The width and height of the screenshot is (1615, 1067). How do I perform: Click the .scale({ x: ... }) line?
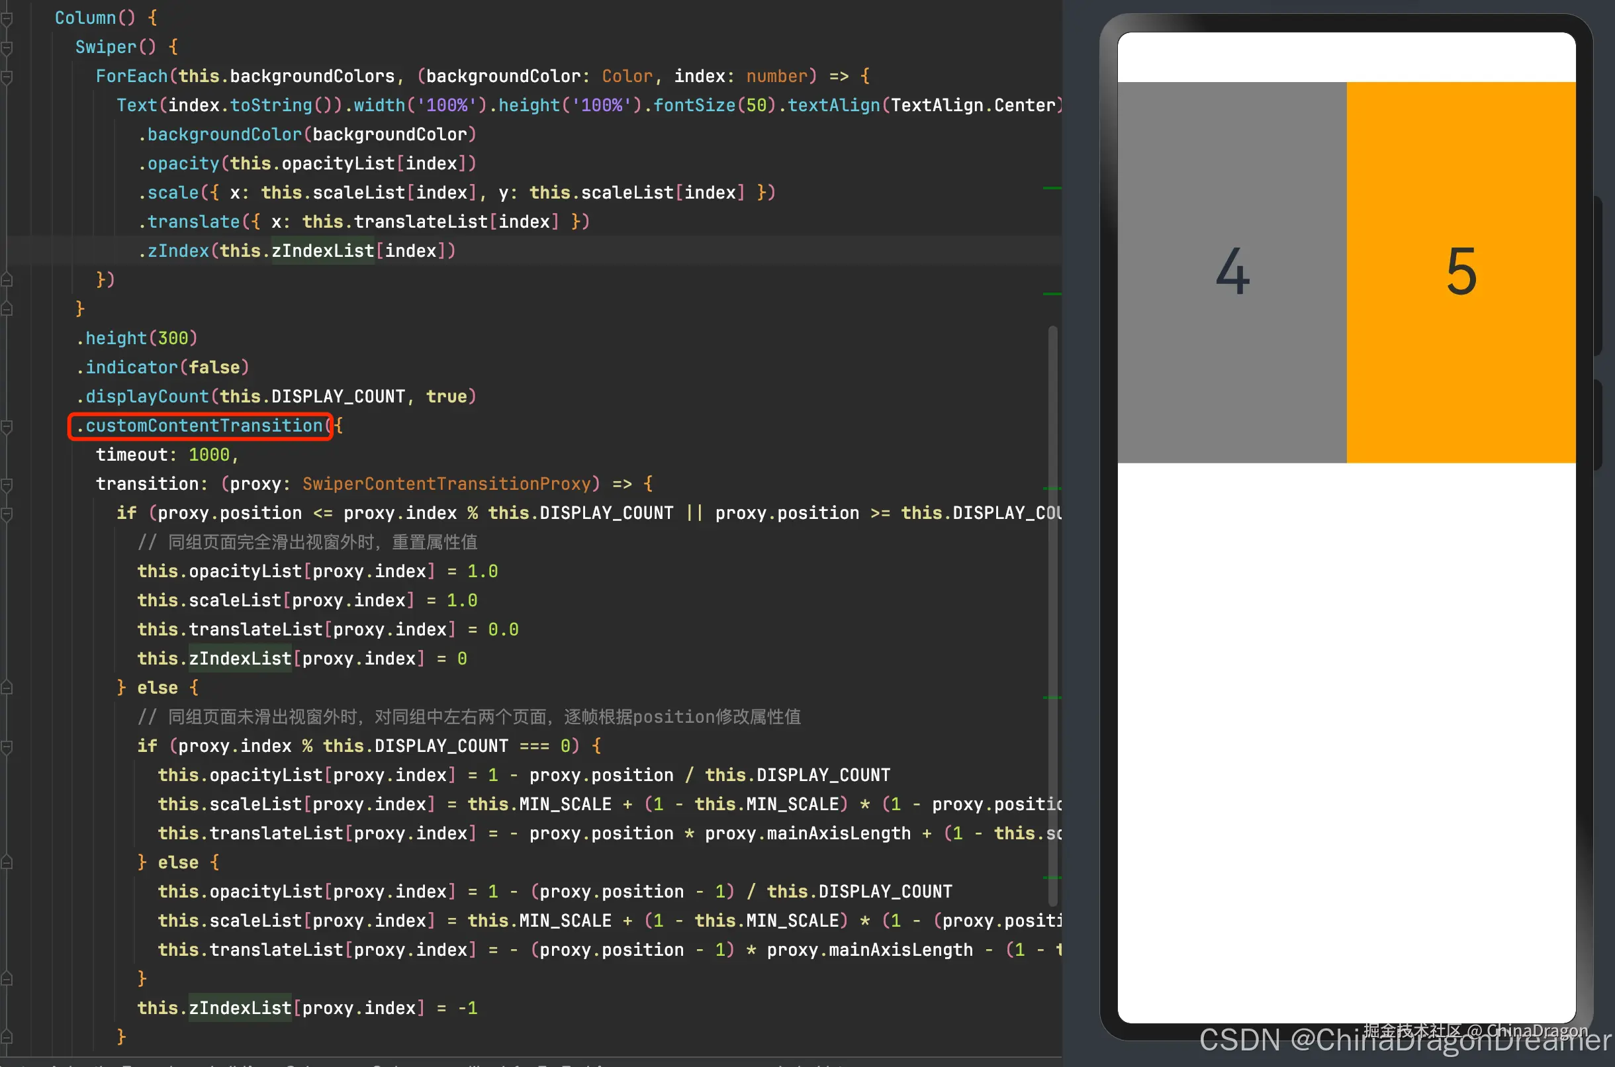457,193
